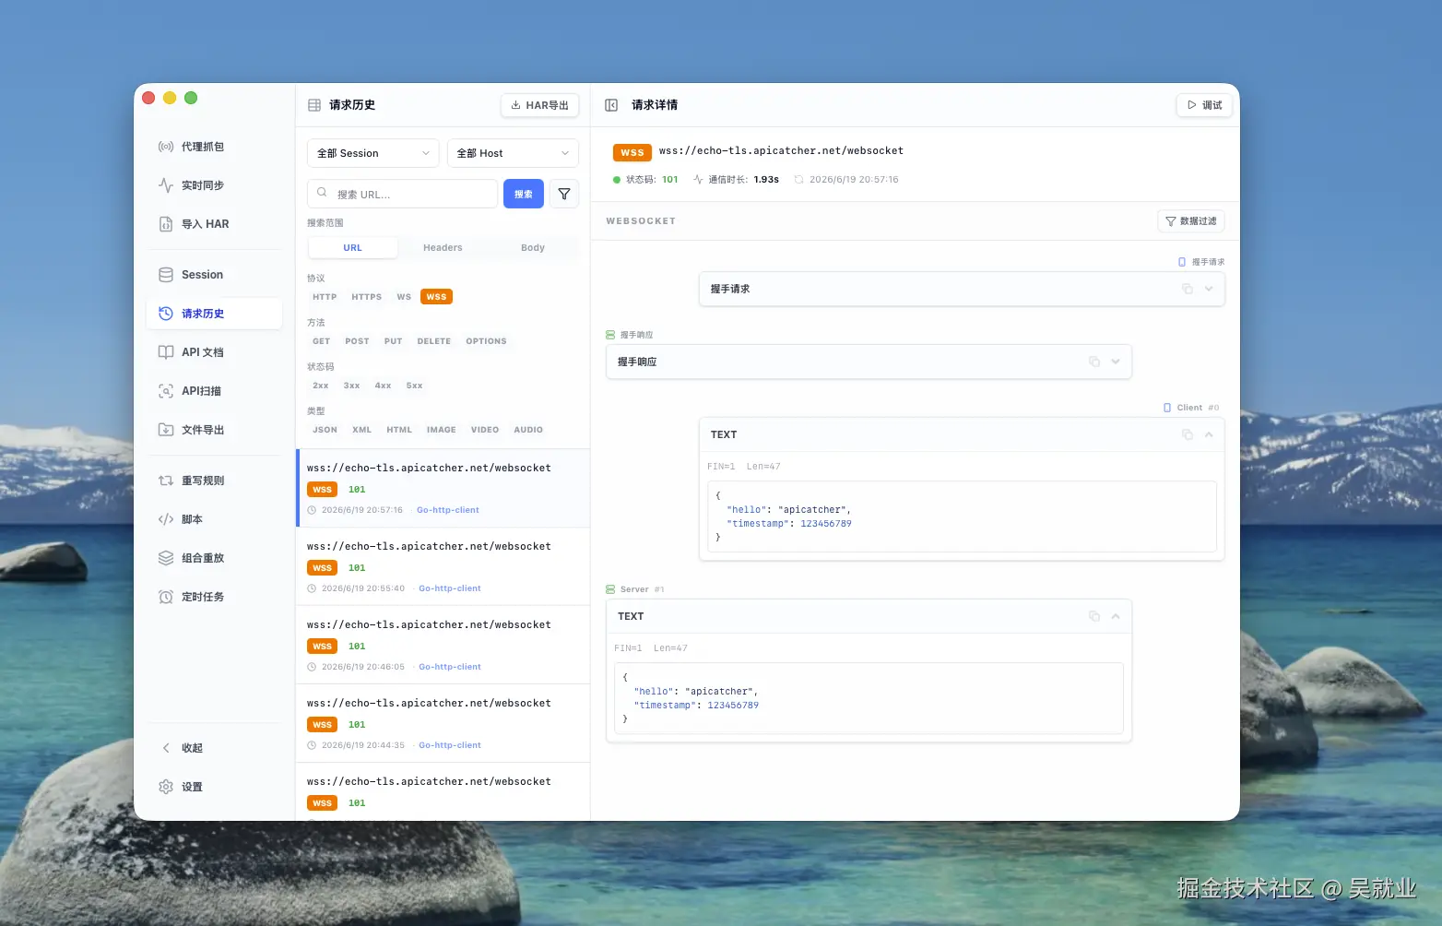Screen dimensions: 1442x926
Task: Click the panel toggle icon beside 请求详情
Action: (x=611, y=105)
